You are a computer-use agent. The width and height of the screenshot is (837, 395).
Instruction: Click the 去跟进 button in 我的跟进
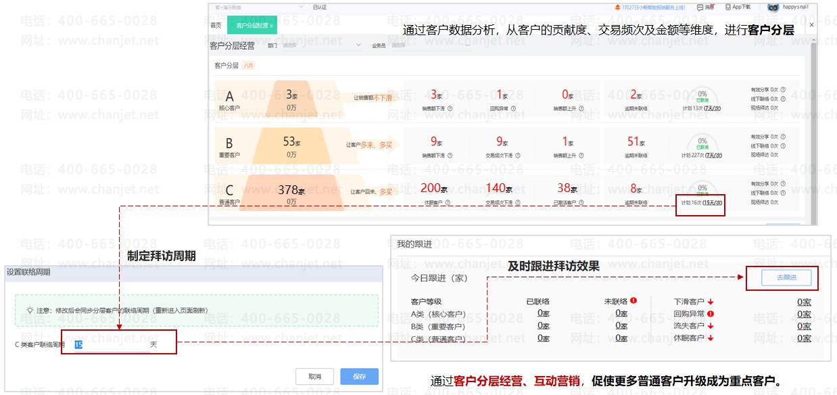[x=786, y=278]
